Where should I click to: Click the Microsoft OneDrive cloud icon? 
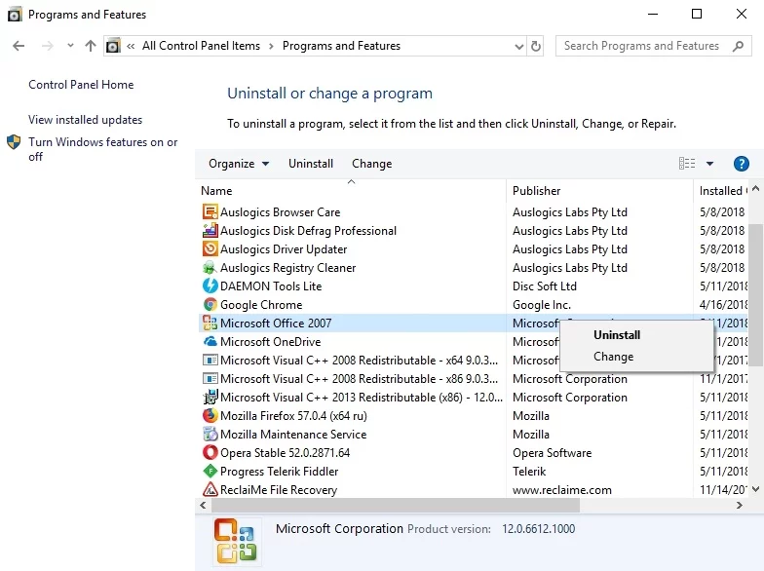tap(210, 342)
